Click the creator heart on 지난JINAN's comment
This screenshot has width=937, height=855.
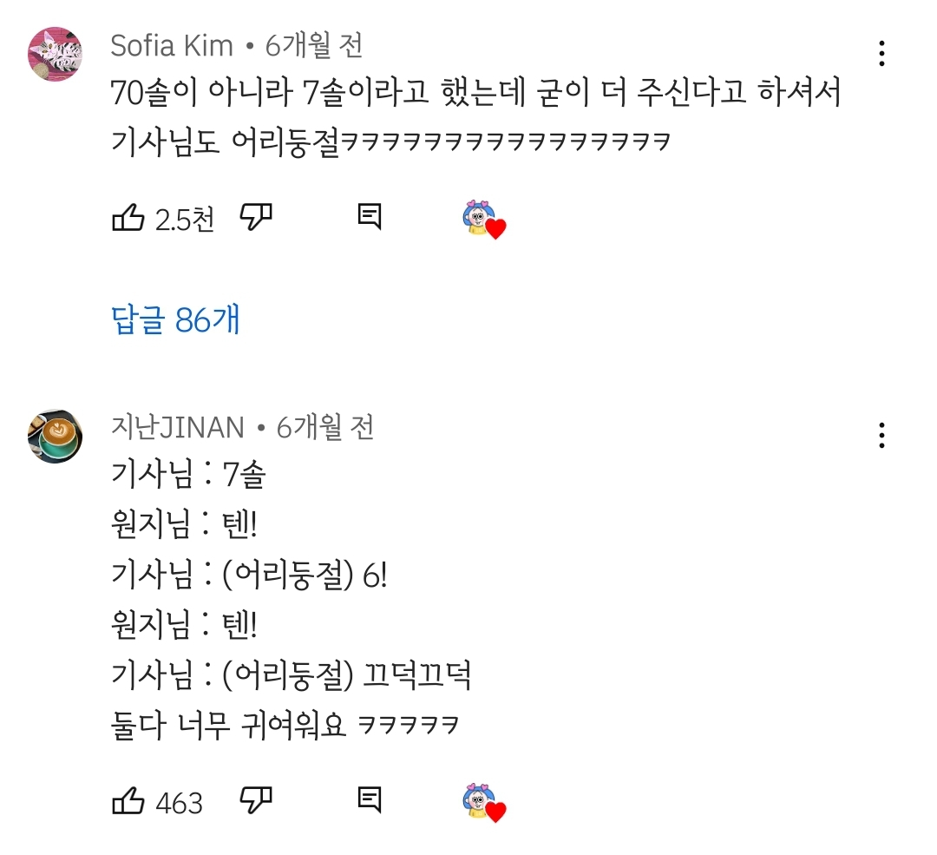coord(485,806)
